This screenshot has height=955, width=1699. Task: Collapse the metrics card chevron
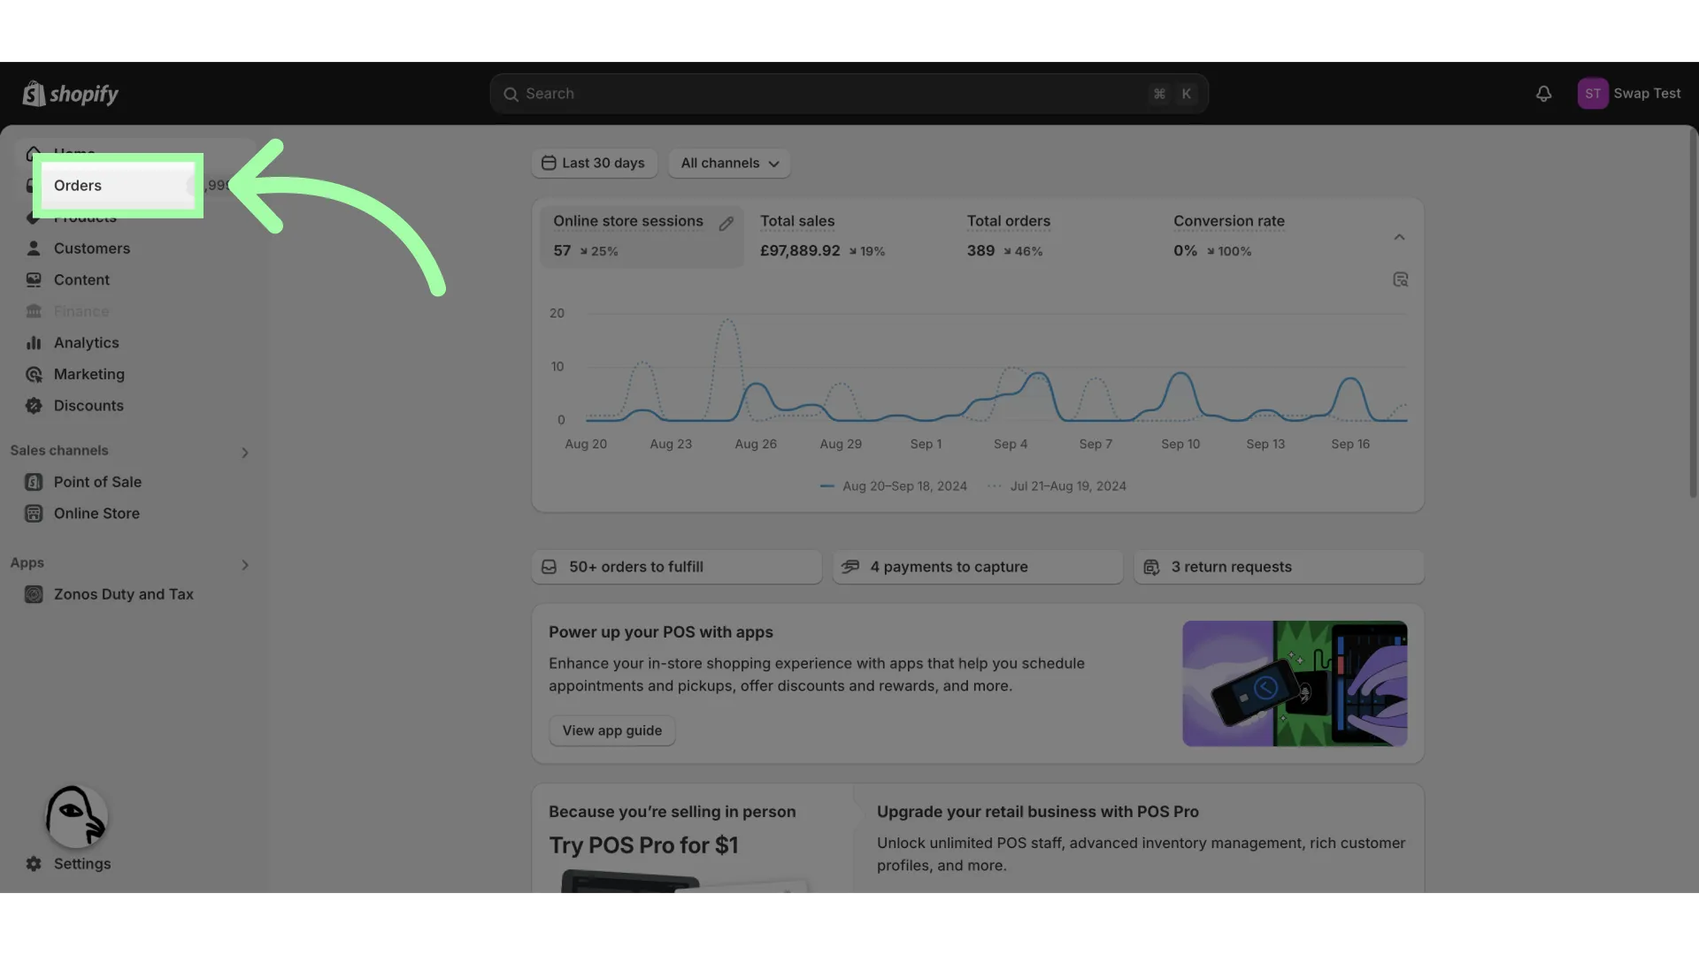1399,237
